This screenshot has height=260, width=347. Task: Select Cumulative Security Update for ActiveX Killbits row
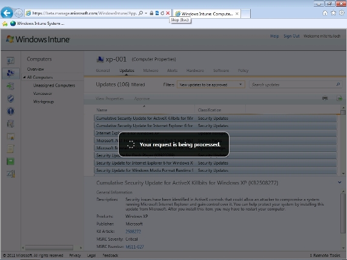[216, 118]
